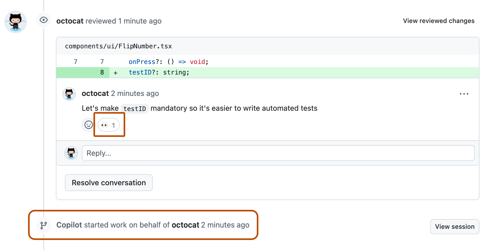Click the 1 minute ago timestamp
Image resolution: width=485 pixels, height=250 pixels.
pyautogui.click(x=140, y=21)
